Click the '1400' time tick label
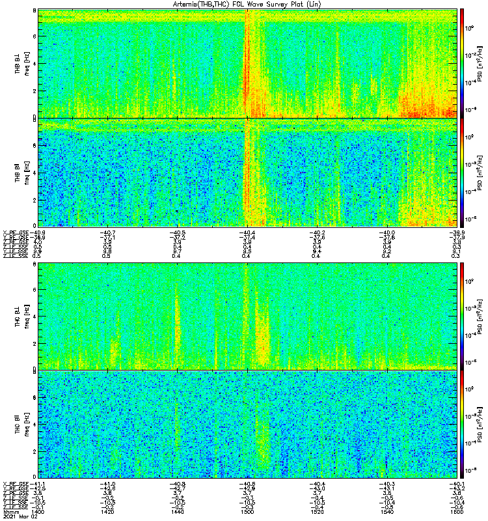The image size is (488, 521). 38,512
